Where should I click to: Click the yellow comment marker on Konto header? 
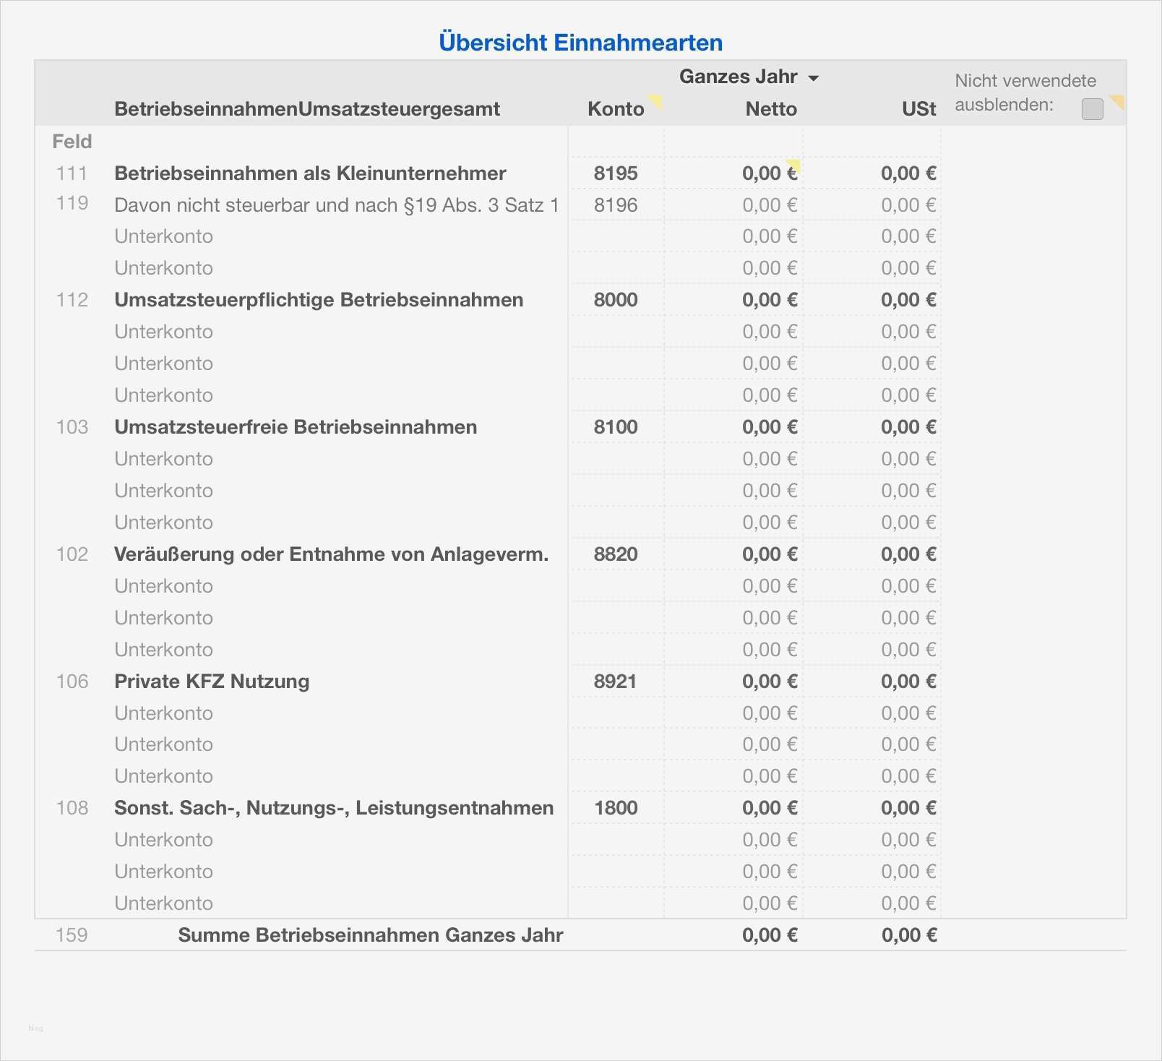click(x=655, y=101)
